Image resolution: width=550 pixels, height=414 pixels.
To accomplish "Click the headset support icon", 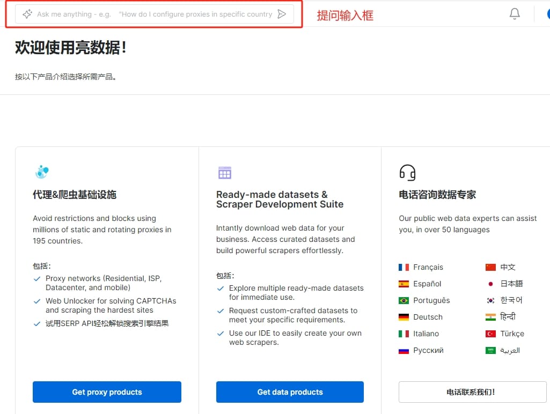I will (407, 173).
